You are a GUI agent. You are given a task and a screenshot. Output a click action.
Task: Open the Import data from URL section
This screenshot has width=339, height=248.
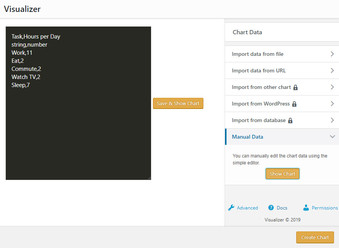point(259,70)
